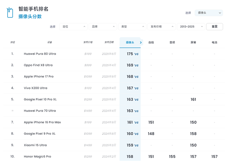
Task: Click V6 badge for Xiaomi 15 Ultra
Action: pos(136,145)
